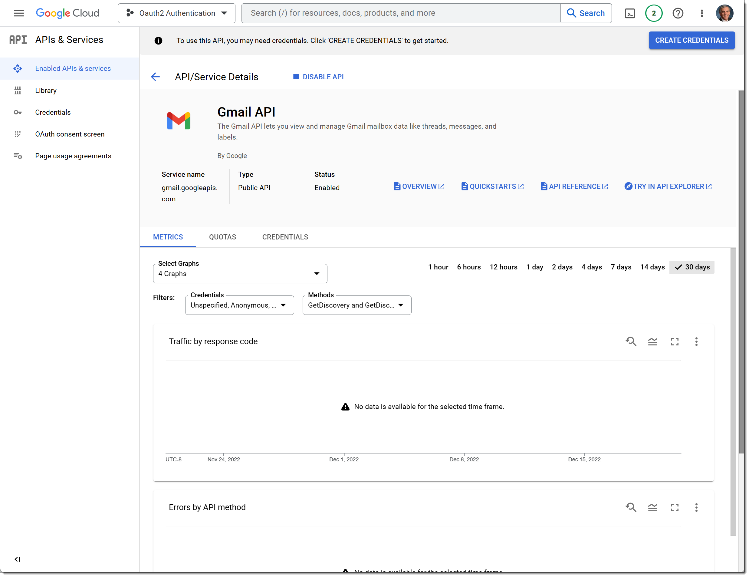The width and height of the screenshot is (749, 577).
Task: Open the help question mark icon
Action: point(678,13)
